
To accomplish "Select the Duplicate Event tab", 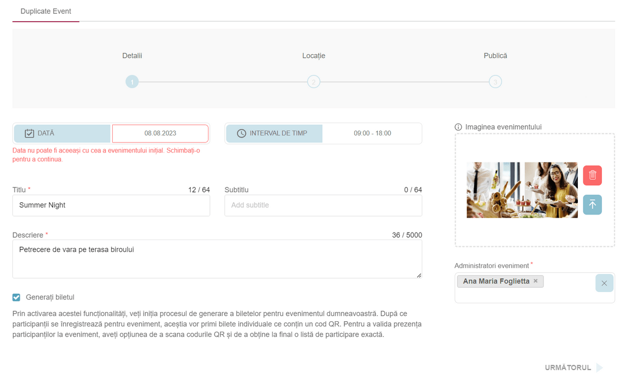I will pos(46,11).
